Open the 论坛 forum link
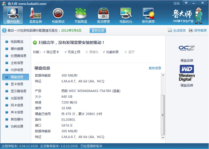The width and height of the screenshot is (209, 149). pos(177,3)
